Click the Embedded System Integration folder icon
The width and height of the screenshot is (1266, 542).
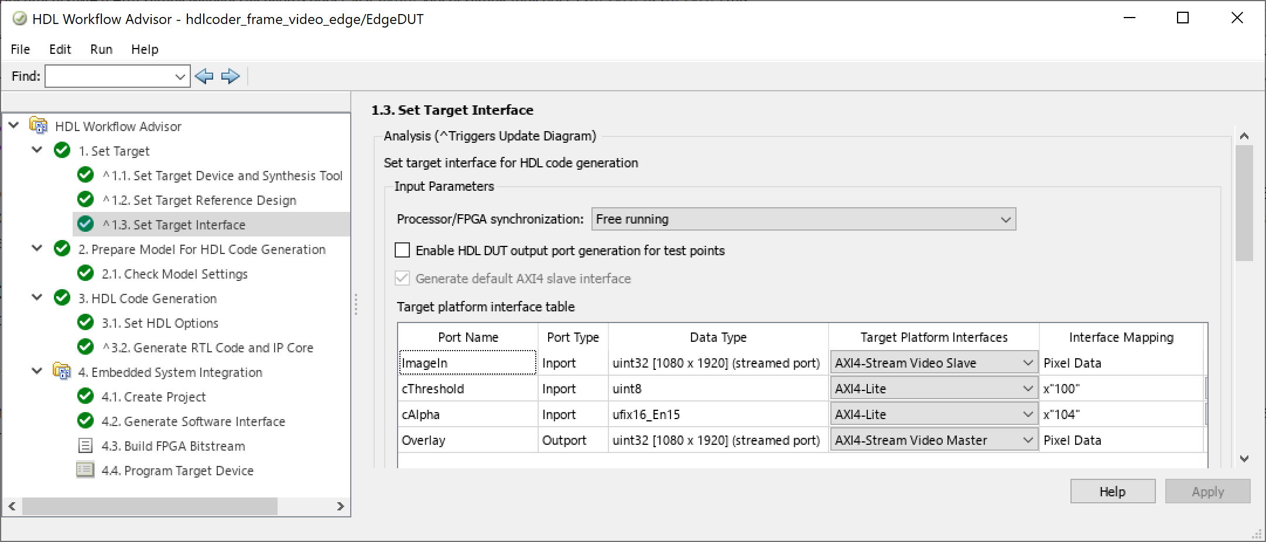point(61,372)
